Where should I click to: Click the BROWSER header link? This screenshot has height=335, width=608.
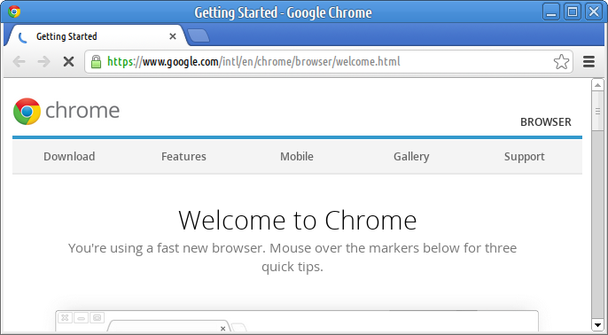546,122
